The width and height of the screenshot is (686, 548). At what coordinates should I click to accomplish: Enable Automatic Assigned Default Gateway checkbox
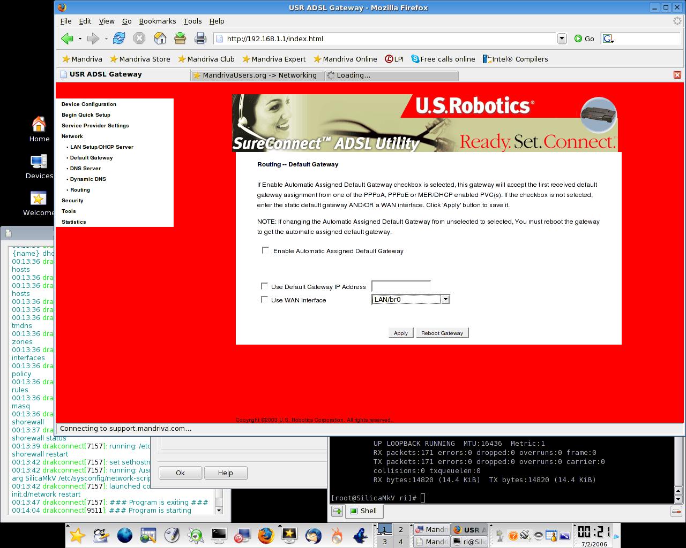tap(265, 250)
